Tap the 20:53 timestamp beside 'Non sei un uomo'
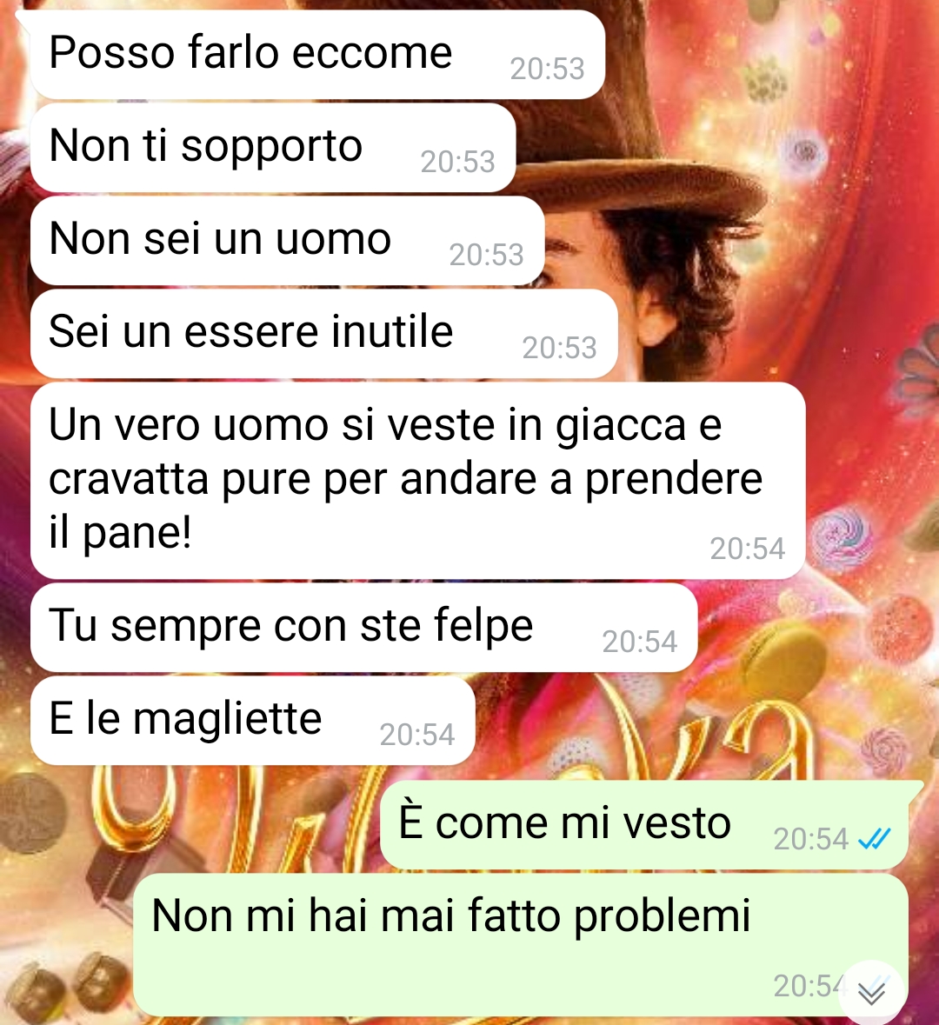 tap(487, 256)
